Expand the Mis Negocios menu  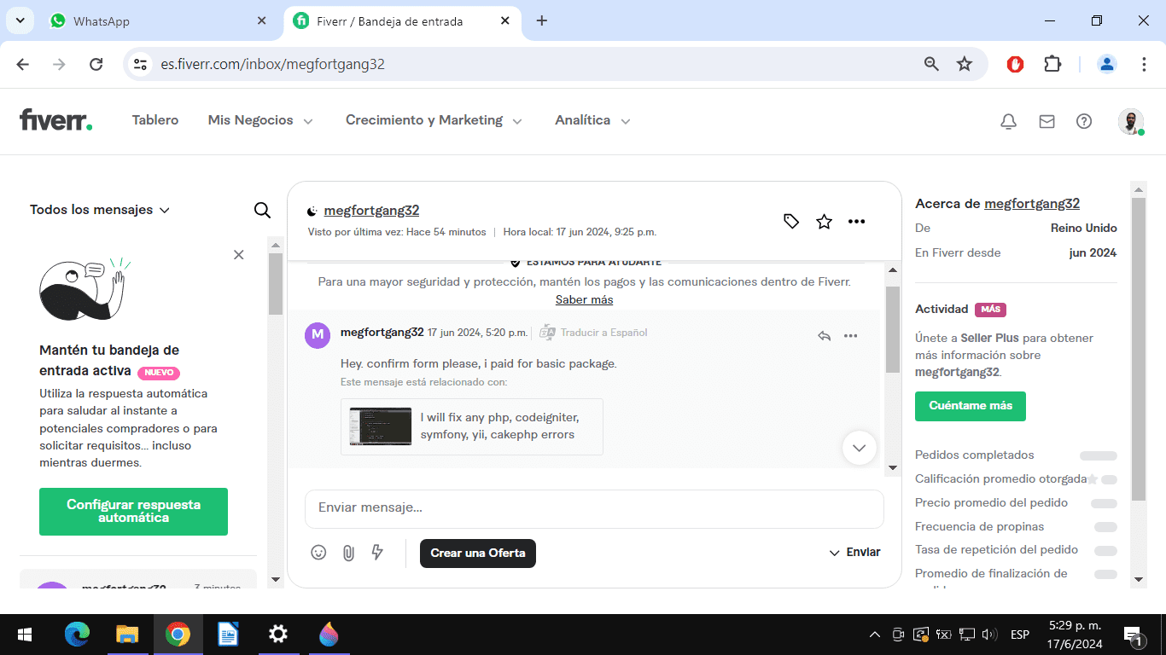point(260,120)
